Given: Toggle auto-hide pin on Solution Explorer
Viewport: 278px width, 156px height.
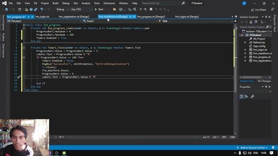Looking at the screenshot, I should (x=266, y=17).
